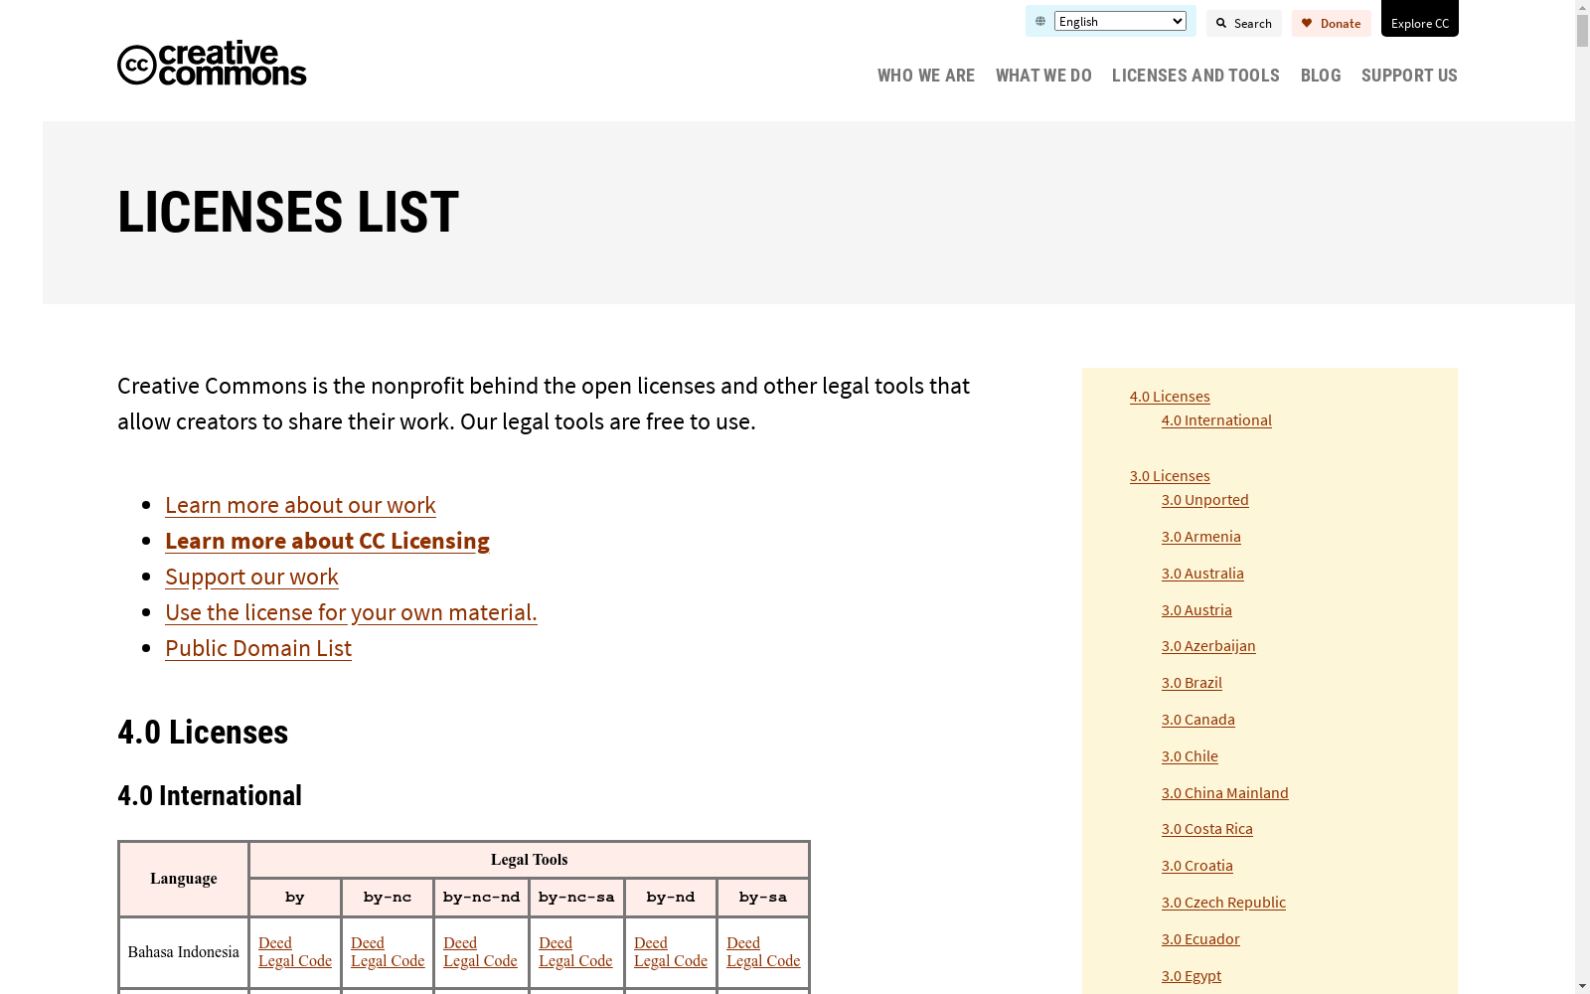
Task: Select 3.0 Chile in sidebar
Action: (x=1190, y=755)
